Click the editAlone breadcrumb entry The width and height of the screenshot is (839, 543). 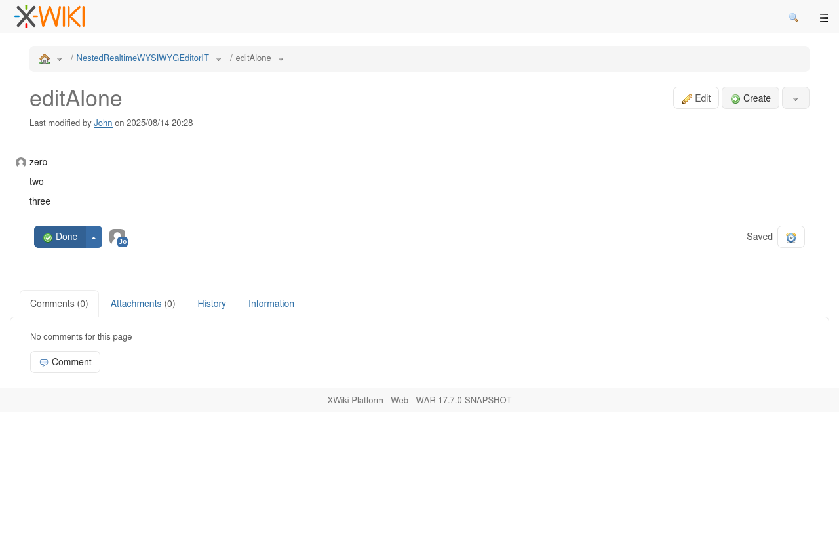tap(253, 58)
